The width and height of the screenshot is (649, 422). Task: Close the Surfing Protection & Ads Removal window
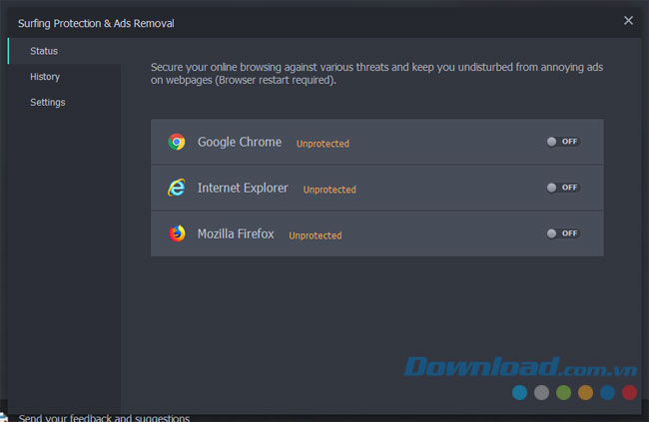pos(628,20)
